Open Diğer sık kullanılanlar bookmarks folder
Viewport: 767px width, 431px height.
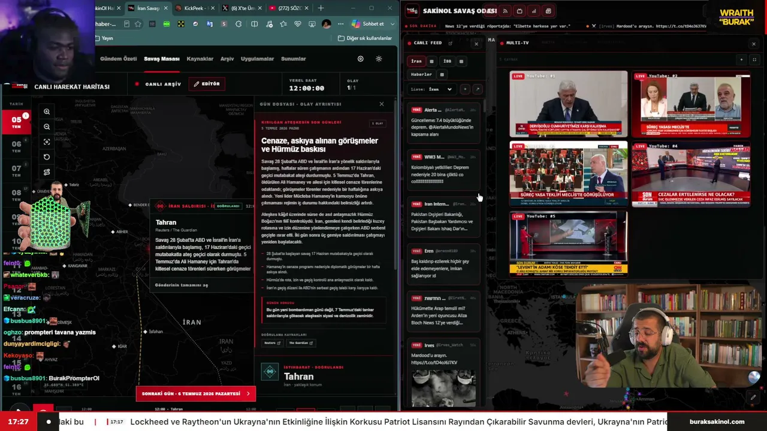[x=364, y=38]
